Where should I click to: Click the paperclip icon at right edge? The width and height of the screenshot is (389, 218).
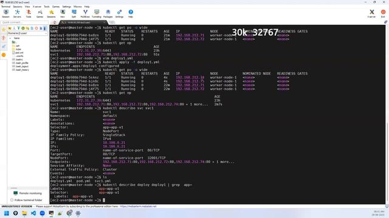click(x=386, y=22)
